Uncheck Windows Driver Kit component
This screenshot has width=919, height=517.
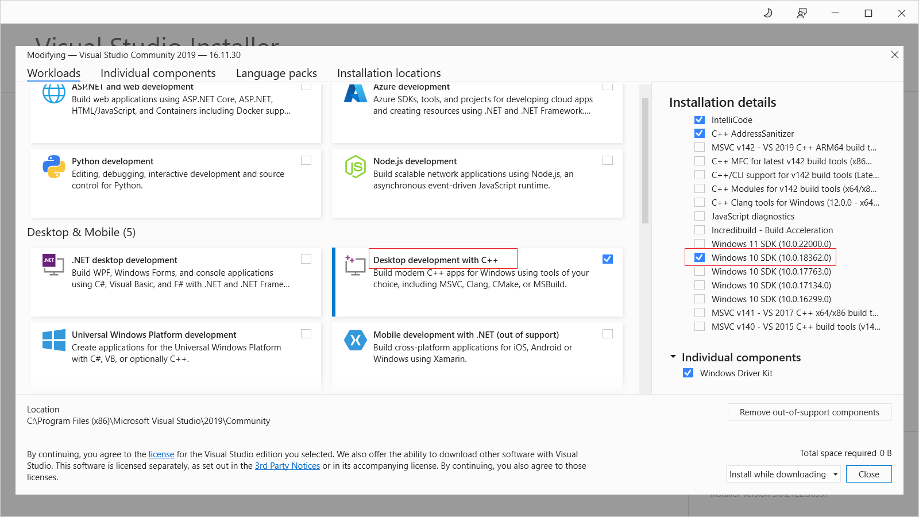[688, 373]
